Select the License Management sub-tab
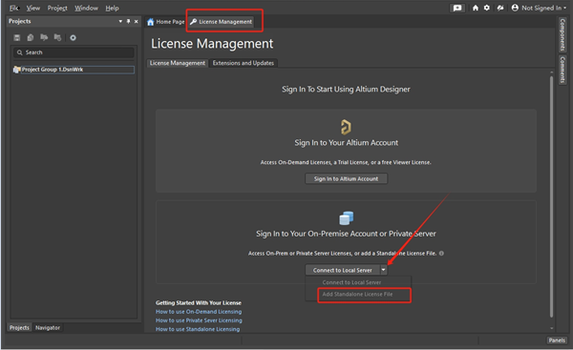This screenshot has width=573, height=350. click(x=178, y=63)
